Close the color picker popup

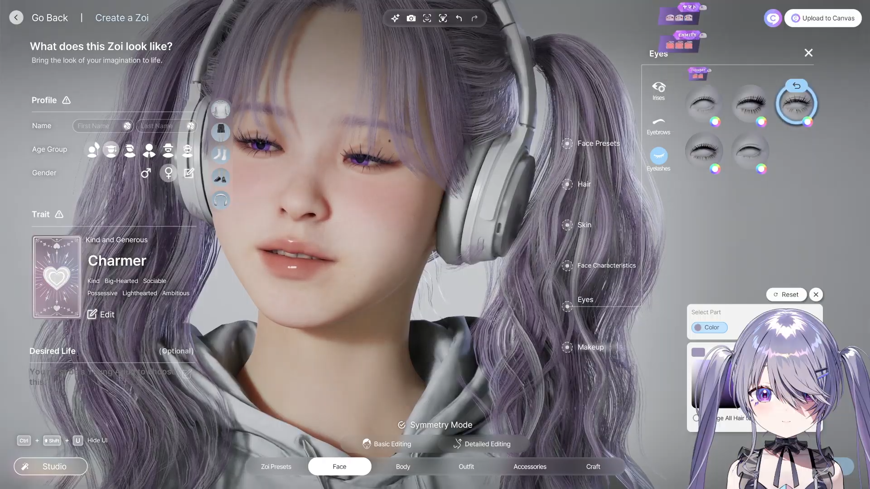(816, 294)
